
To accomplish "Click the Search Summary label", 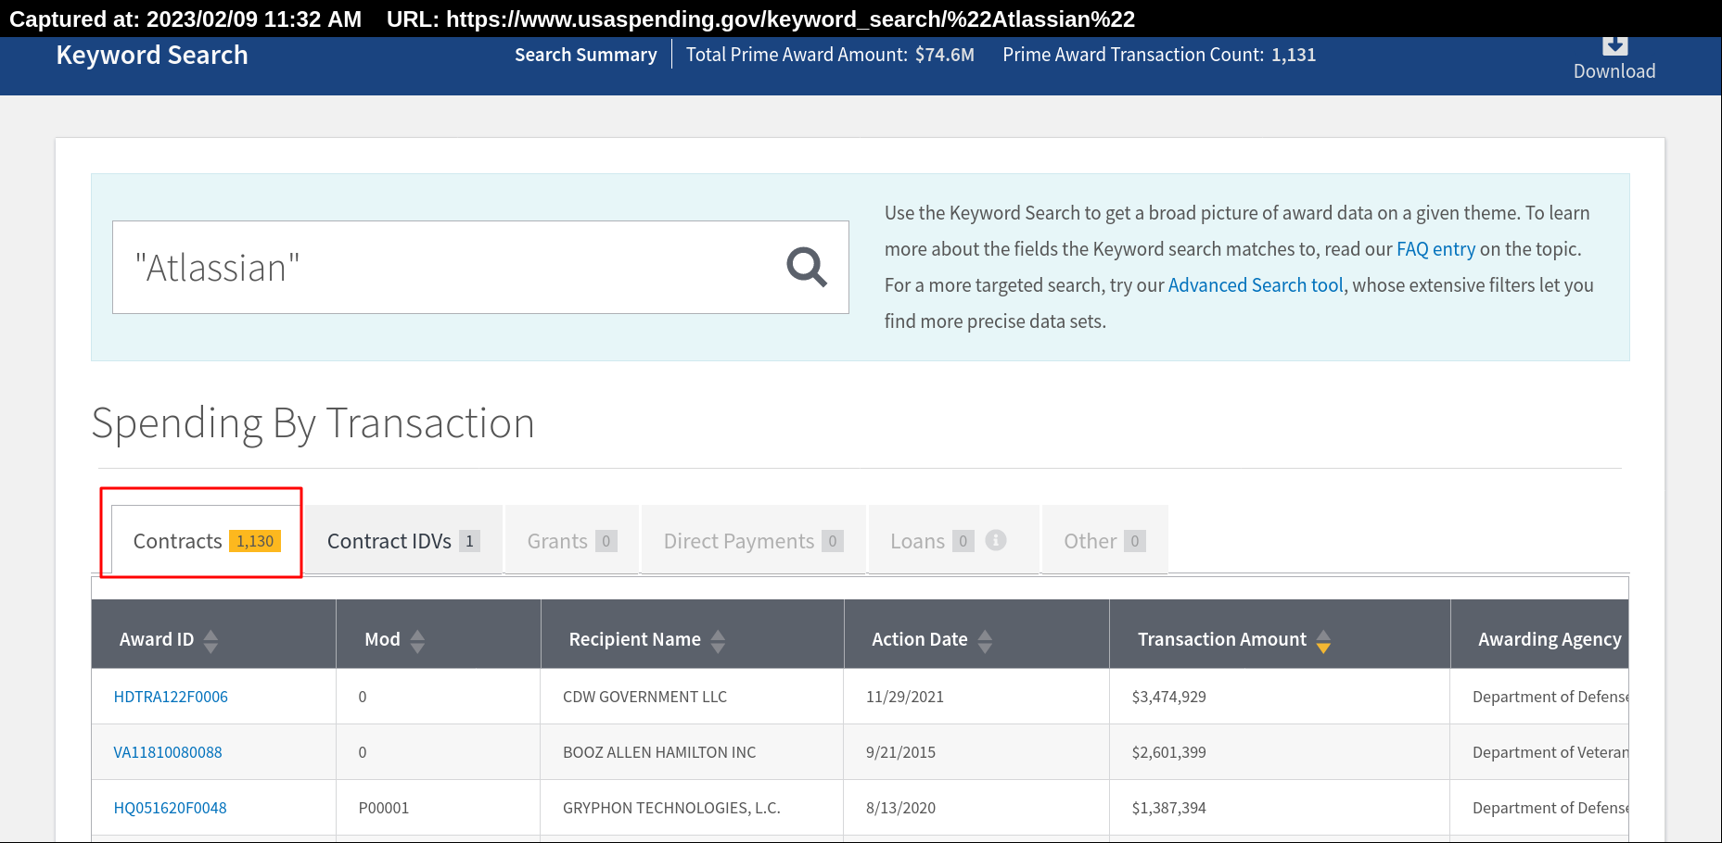I will [x=586, y=55].
